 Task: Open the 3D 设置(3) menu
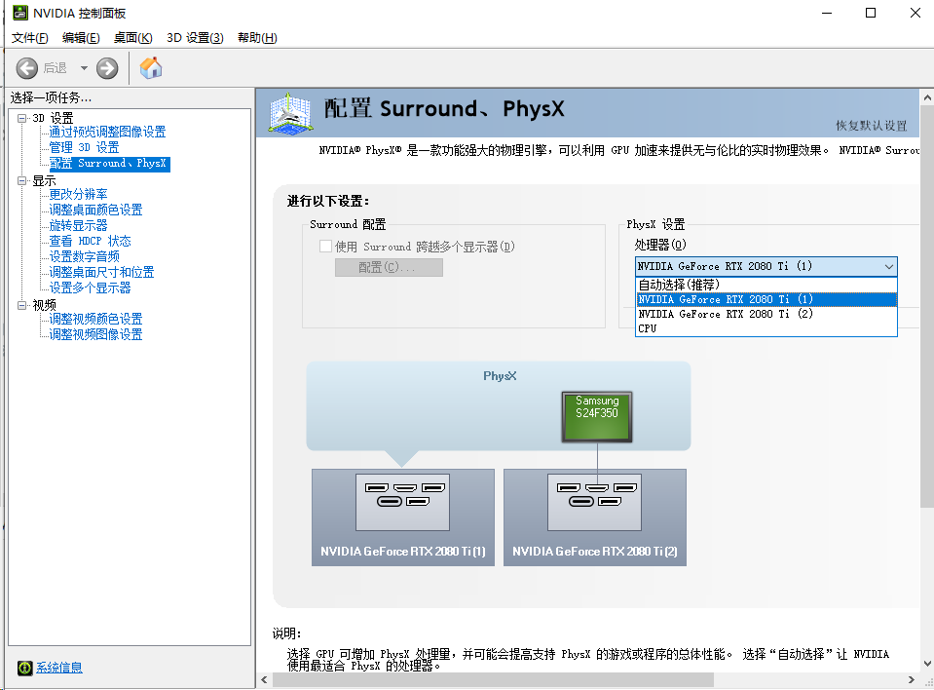[195, 38]
